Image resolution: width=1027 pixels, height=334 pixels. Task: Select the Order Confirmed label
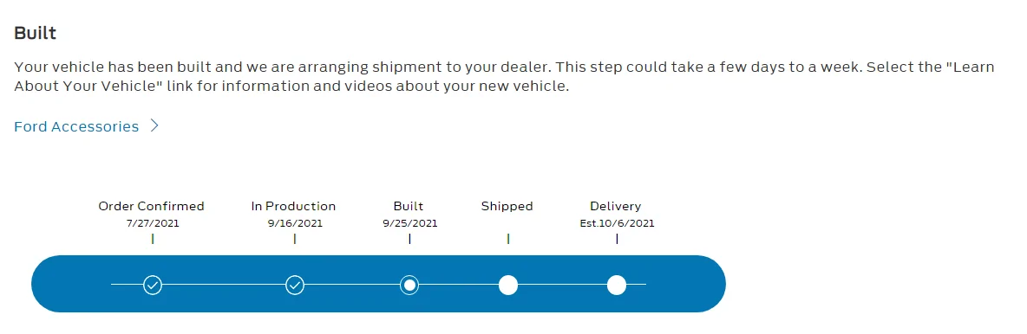click(x=151, y=206)
